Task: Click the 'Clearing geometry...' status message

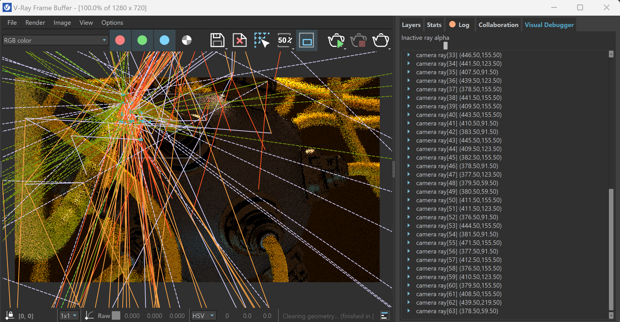Action: pyautogui.click(x=328, y=316)
